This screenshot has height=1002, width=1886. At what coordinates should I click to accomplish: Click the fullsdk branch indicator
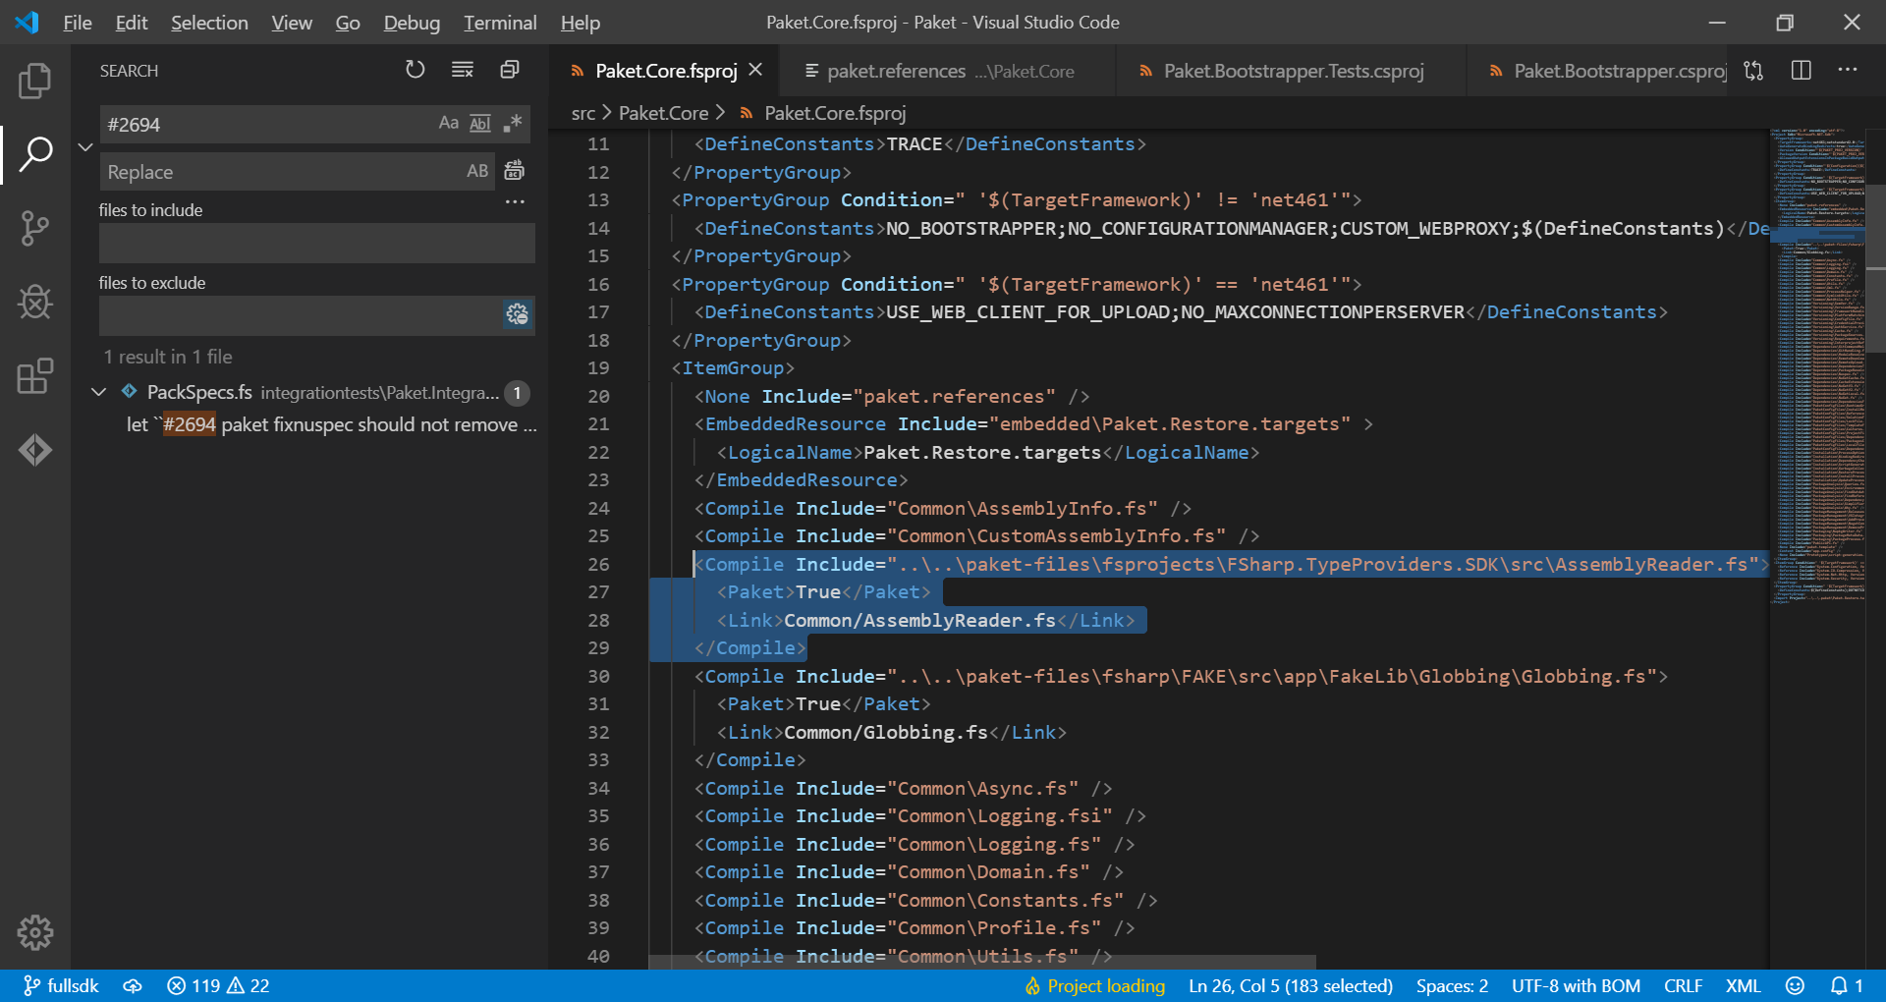tap(59, 985)
